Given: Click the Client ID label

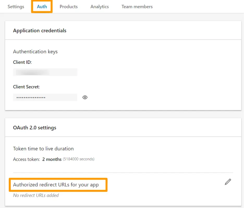Looking at the screenshot, I should [x=22, y=62].
